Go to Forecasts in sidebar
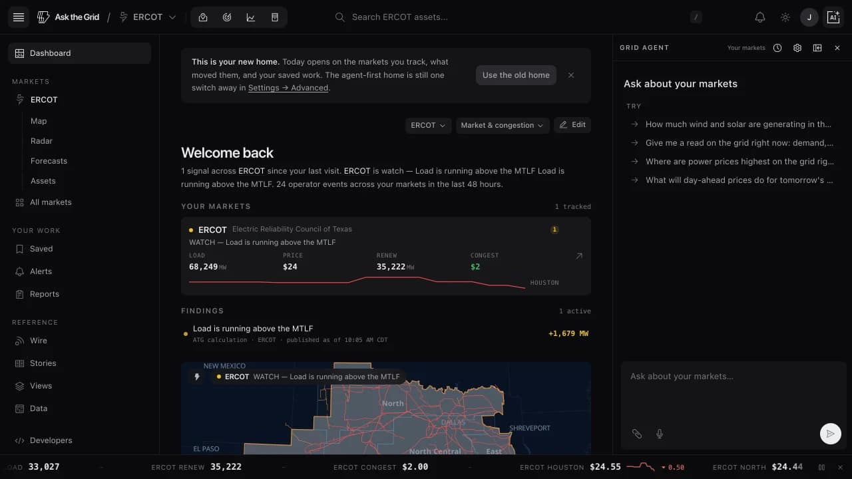 [49, 161]
